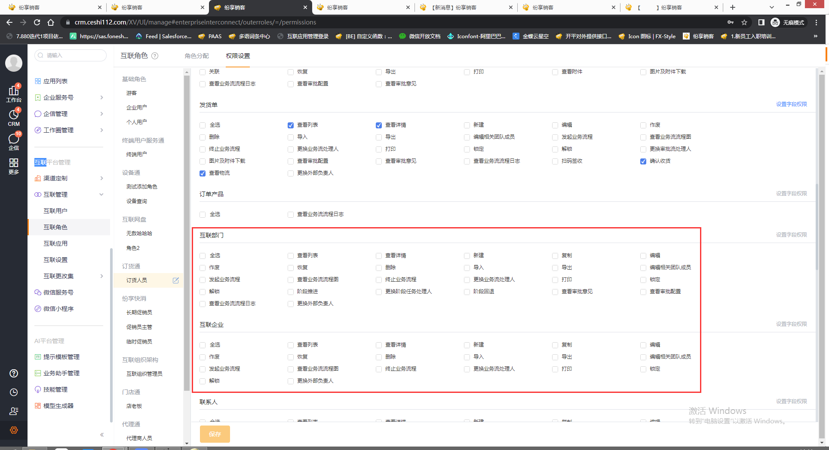Enable 全选 under 互联部门

point(202,255)
